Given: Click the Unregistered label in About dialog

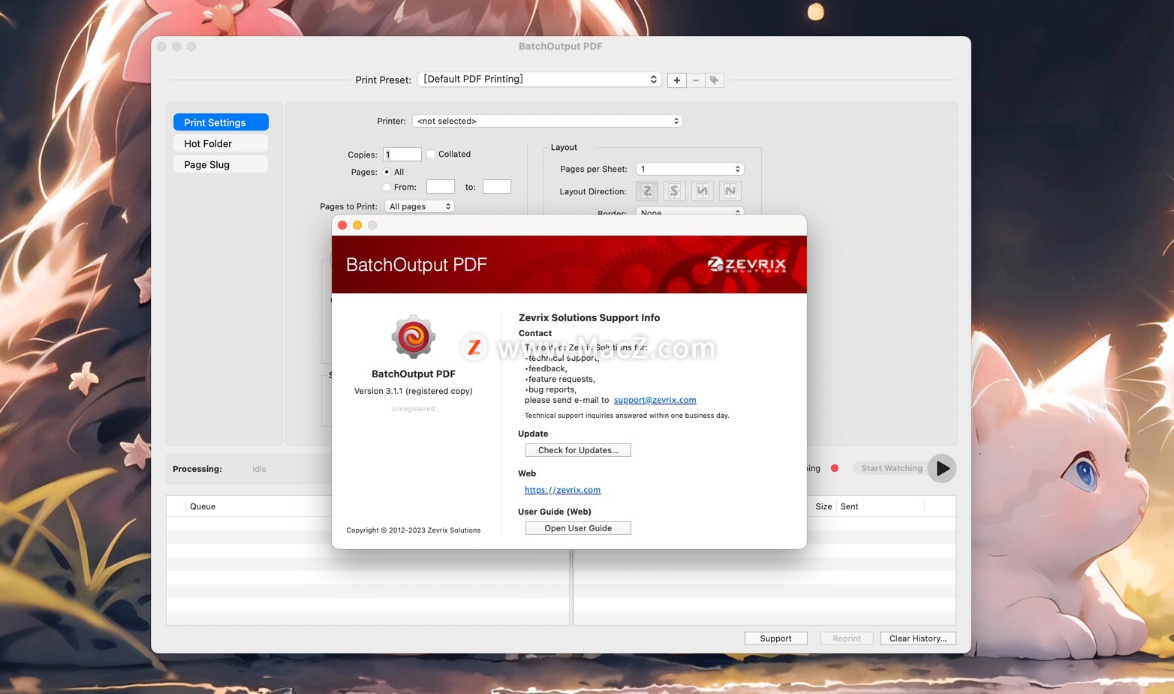Looking at the screenshot, I should point(414,409).
